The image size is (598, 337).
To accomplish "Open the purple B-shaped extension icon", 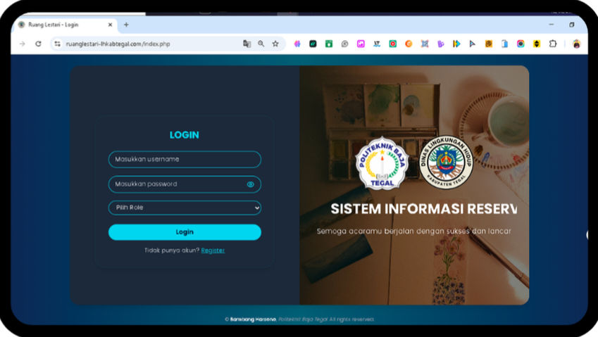I will 440,44.
